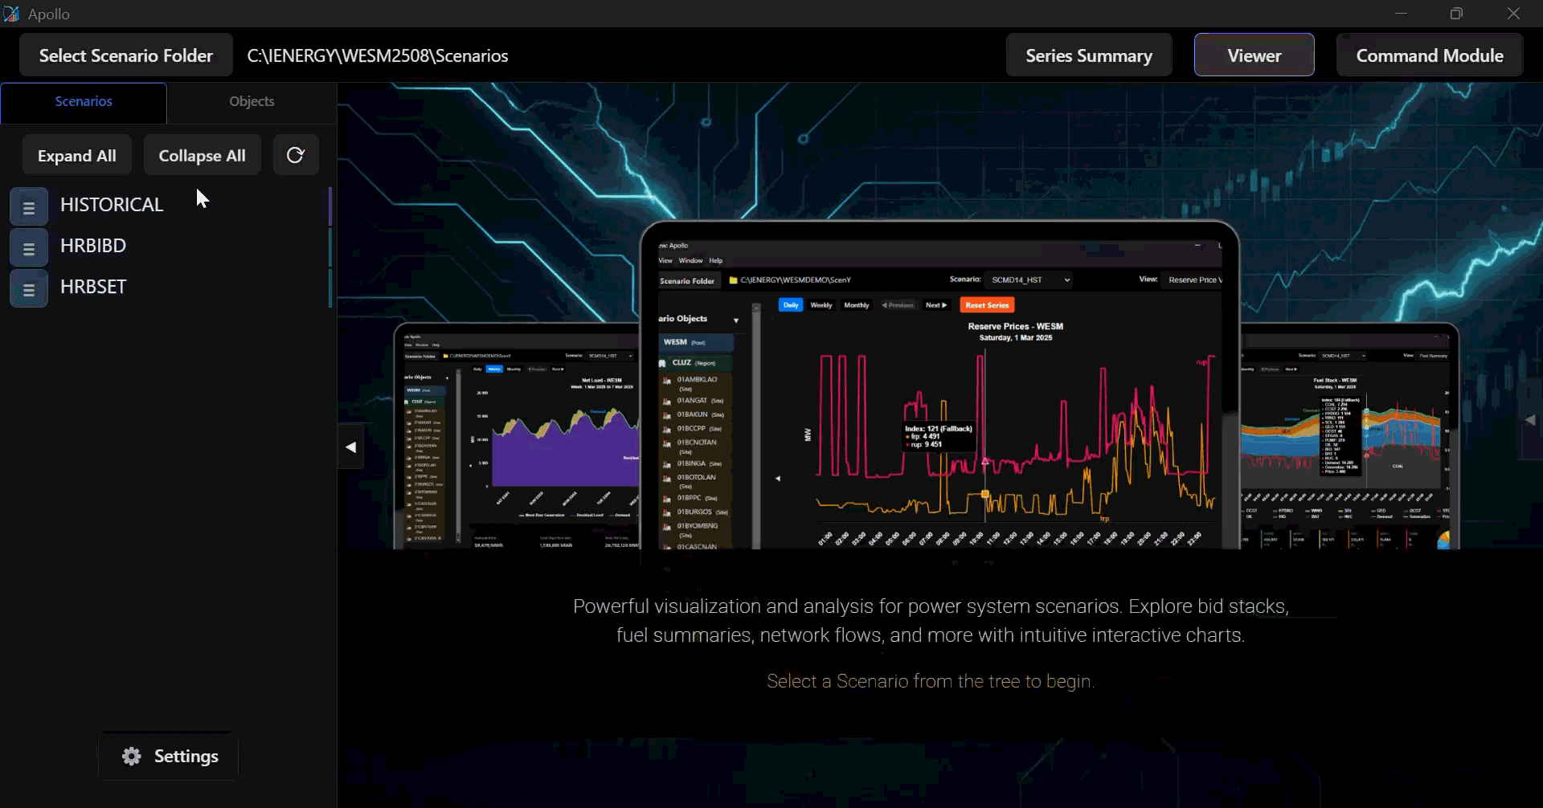Switch to the Objects tab
Screen dimensions: 1543x808
pyautogui.click(x=252, y=102)
